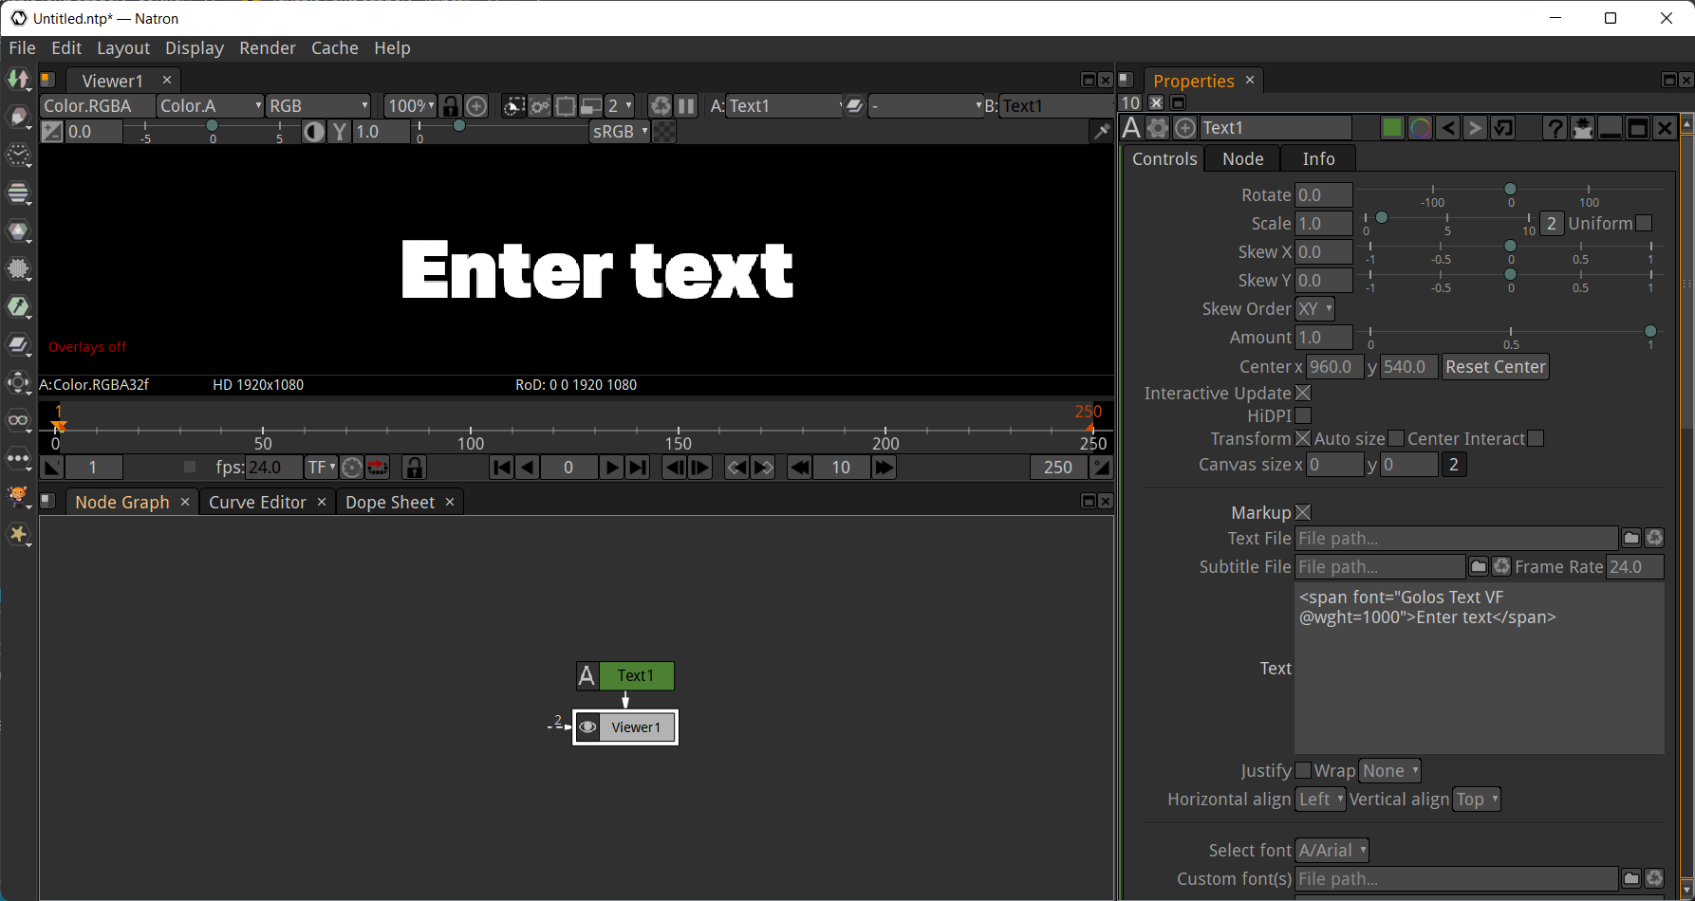Image resolution: width=1695 pixels, height=901 pixels.
Task: Click the node help question mark icon
Action: click(1555, 128)
